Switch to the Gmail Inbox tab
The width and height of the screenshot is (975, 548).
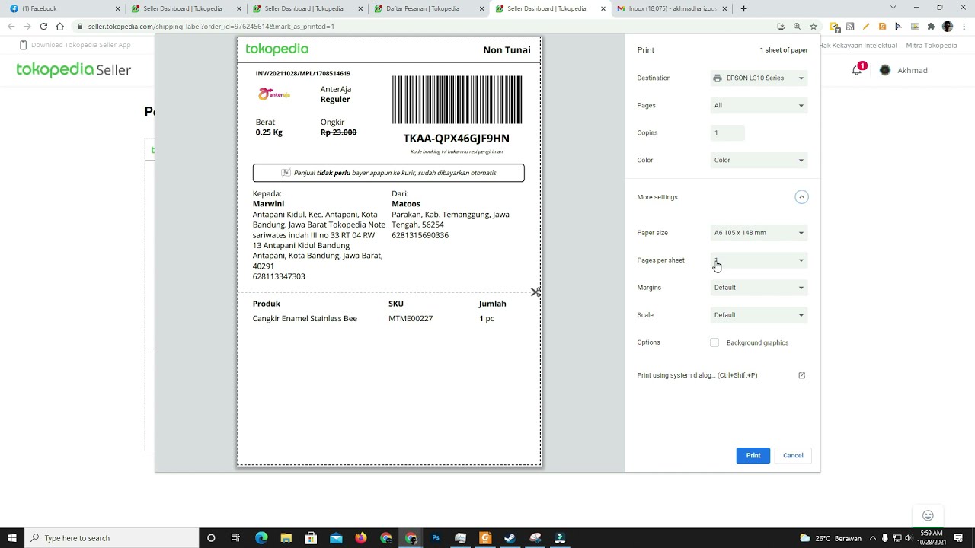tap(671, 8)
